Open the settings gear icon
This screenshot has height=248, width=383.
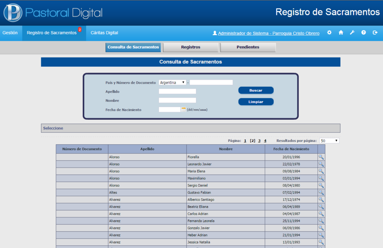click(329, 33)
